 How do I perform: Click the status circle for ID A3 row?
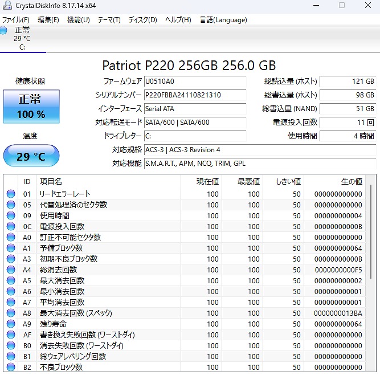pyautogui.click(x=11, y=259)
